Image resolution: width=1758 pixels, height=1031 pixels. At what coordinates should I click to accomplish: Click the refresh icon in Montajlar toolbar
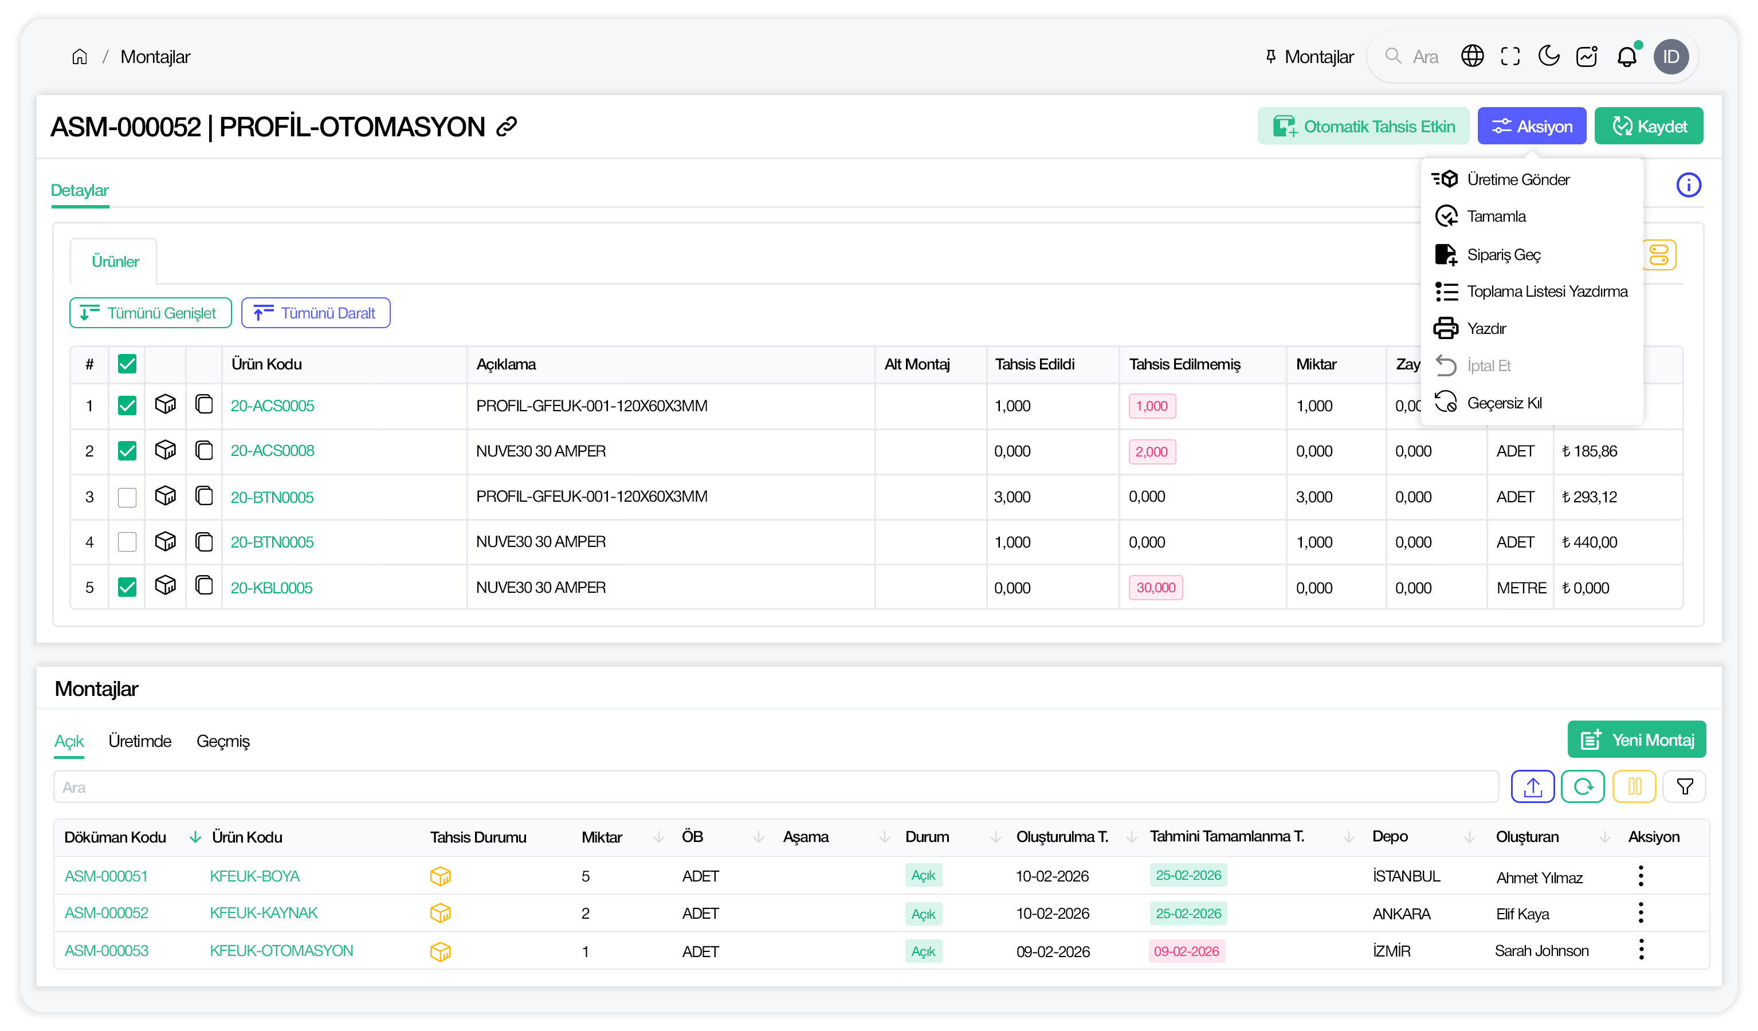pyautogui.click(x=1582, y=787)
